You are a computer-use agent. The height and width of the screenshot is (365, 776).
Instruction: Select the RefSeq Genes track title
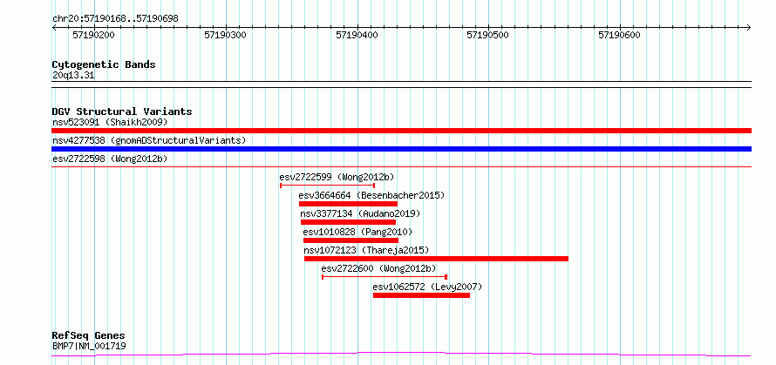pos(89,336)
